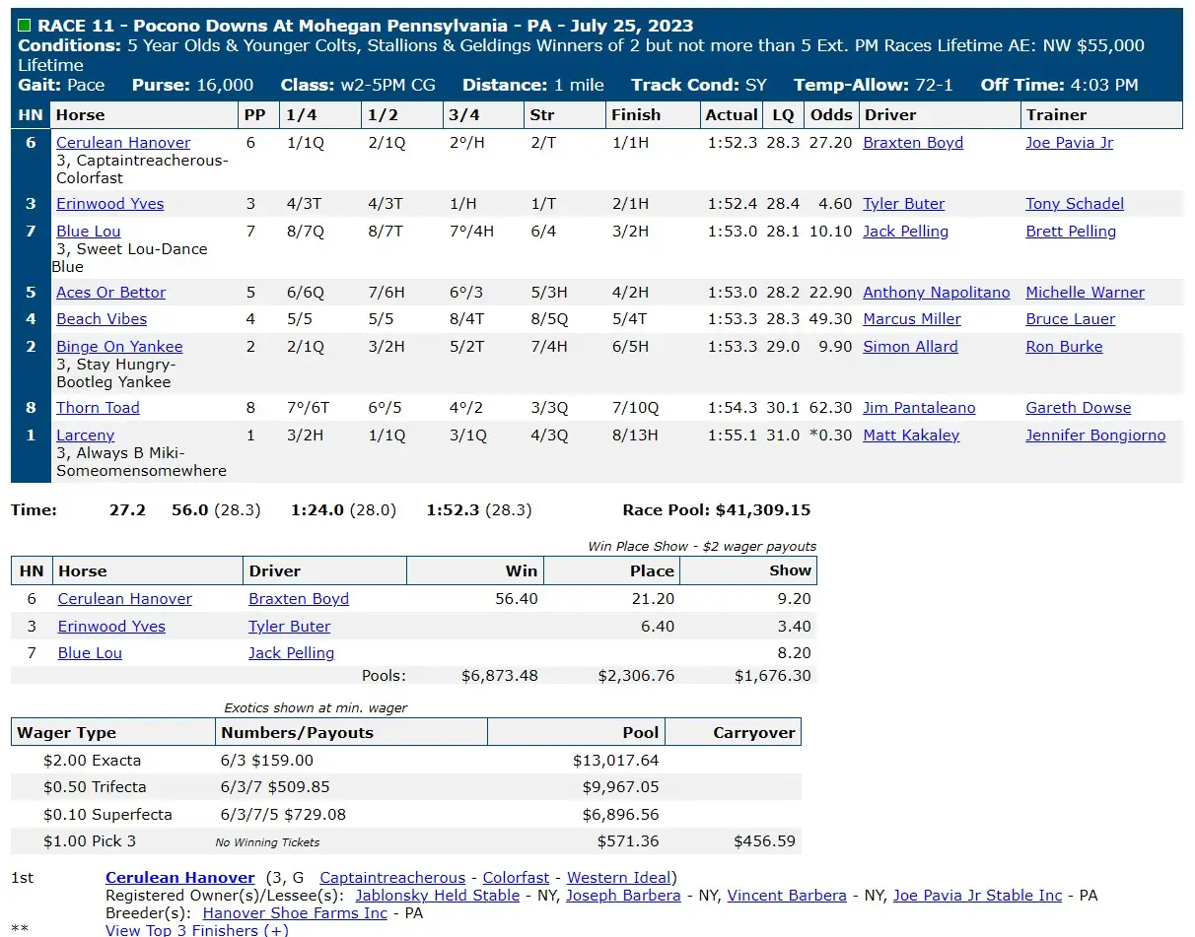View driver Marcus Miller's profile
1195x937 pixels.
pos(912,319)
